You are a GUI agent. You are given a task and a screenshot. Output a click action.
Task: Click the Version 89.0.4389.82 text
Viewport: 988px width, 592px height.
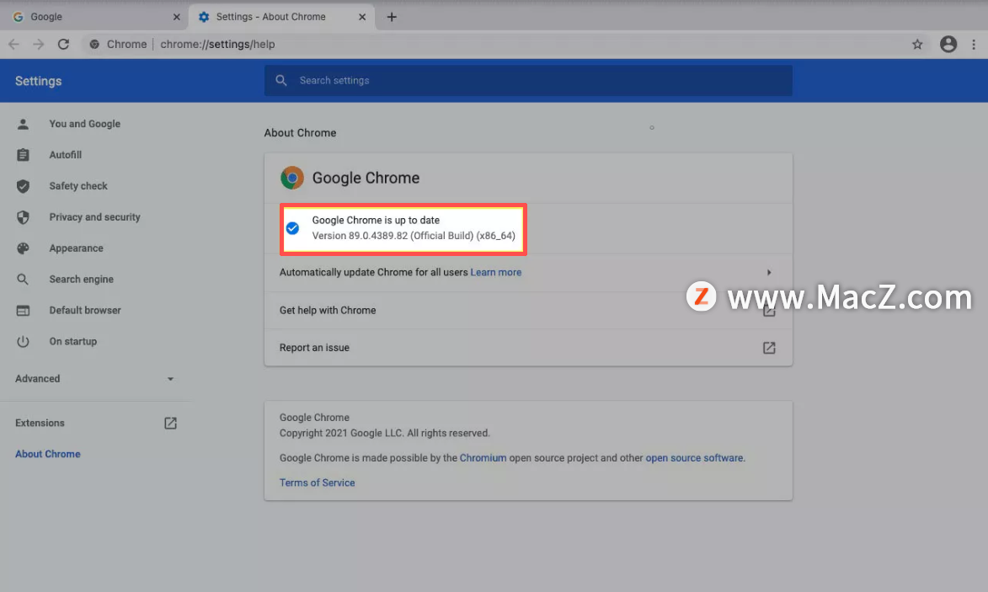414,236
